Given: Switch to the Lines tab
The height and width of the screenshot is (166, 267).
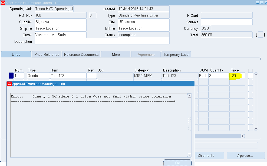Looking at the screenshot, I should point(16,54).
